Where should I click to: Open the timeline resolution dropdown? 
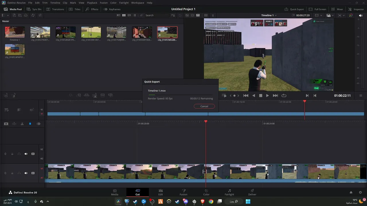318,15
